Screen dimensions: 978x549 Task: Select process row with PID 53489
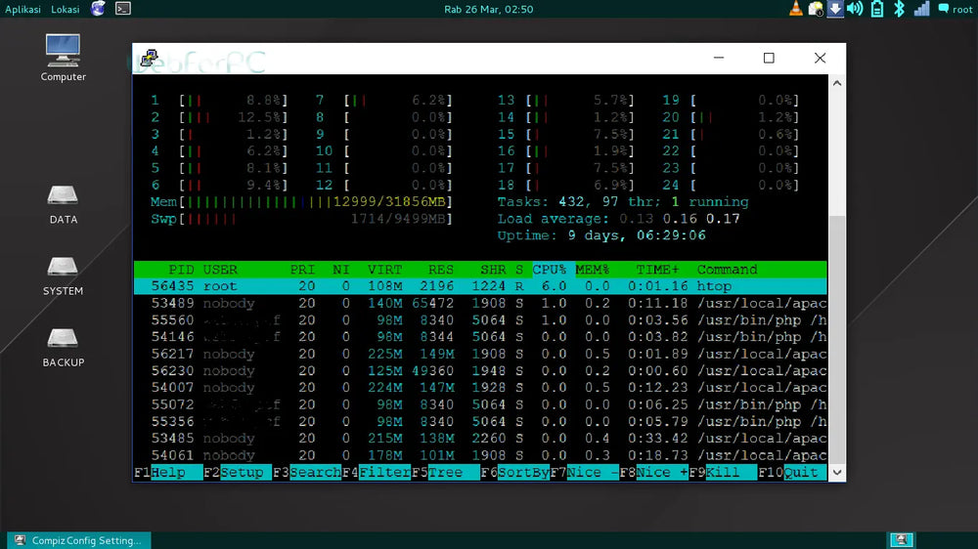click(x=480, y=304)
